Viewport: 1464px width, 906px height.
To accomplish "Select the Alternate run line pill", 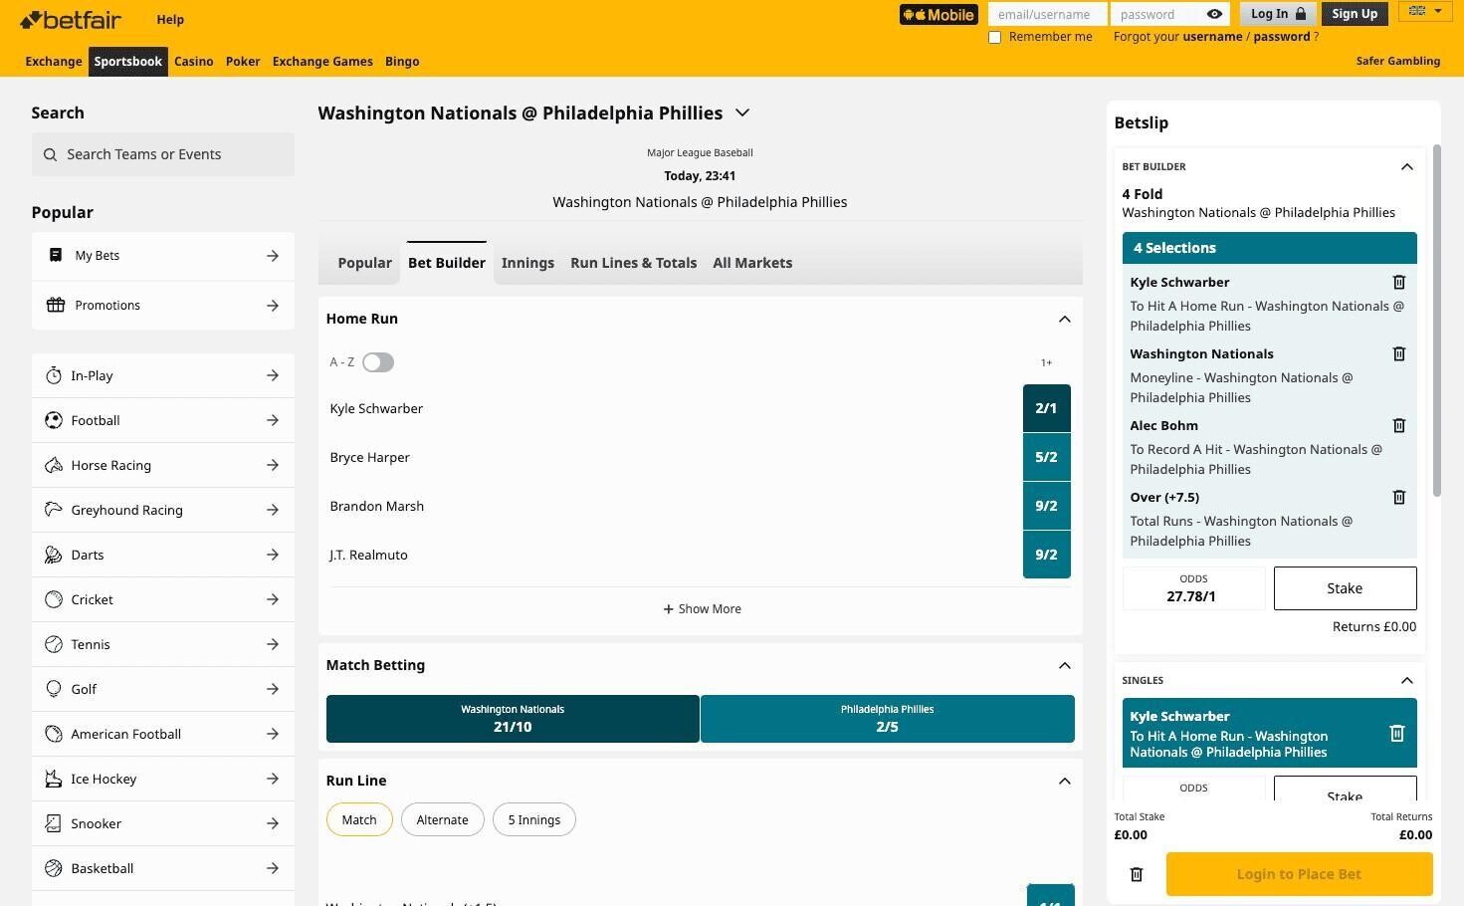I will [x=442, y=820].
